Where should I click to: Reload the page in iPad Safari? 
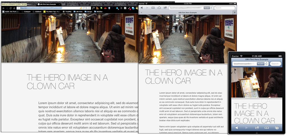coord(212,8)
